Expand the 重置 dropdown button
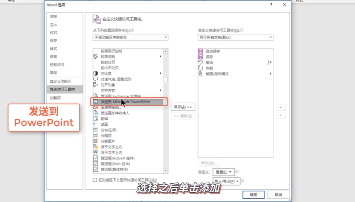 223,172
